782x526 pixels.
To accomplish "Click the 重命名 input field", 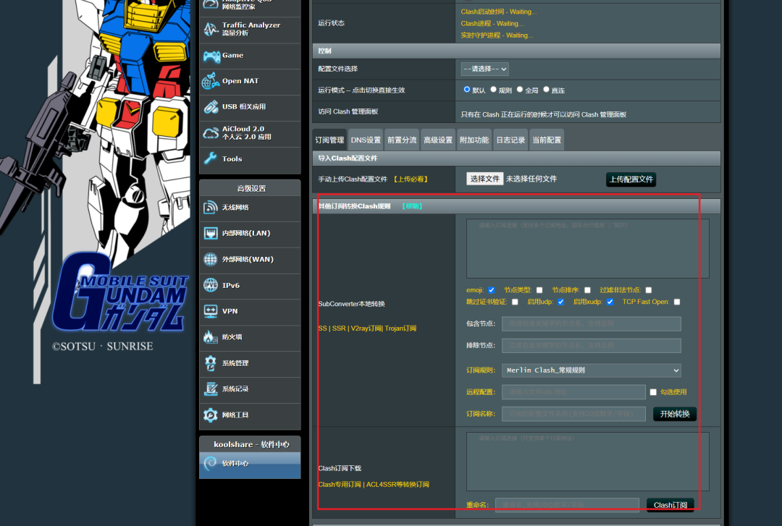I will tap(567, 505).
